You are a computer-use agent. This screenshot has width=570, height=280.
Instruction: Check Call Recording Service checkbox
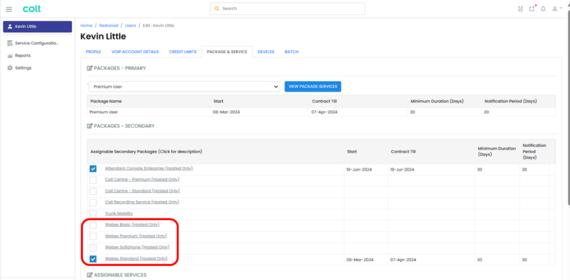click(x=93, y=202)
